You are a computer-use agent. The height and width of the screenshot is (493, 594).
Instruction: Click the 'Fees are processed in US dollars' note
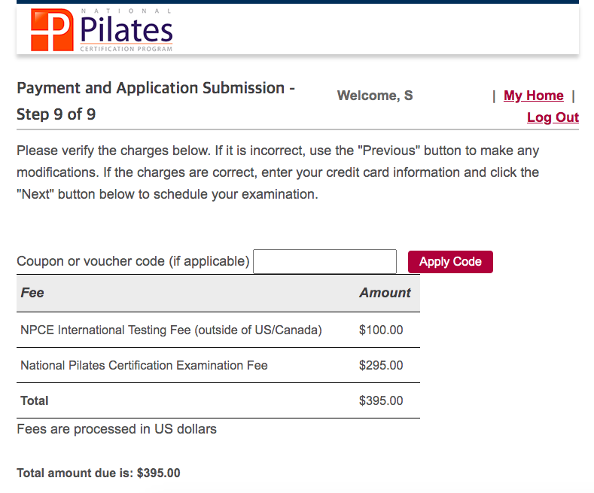[117, 429]
